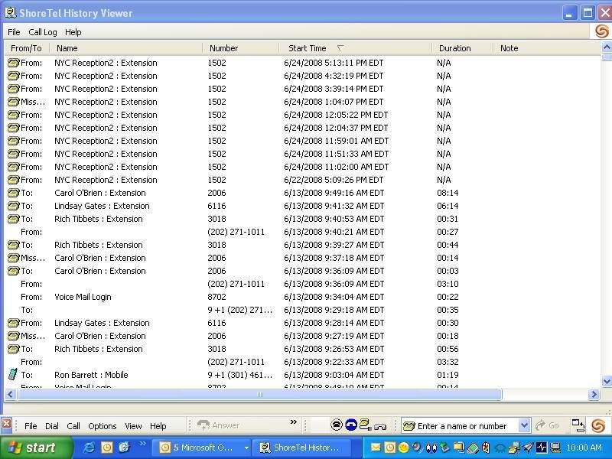Screen dimensions: 612x459
Task: Click the mobile phone icon for Ron Barrett
Action: coord(13,374)
